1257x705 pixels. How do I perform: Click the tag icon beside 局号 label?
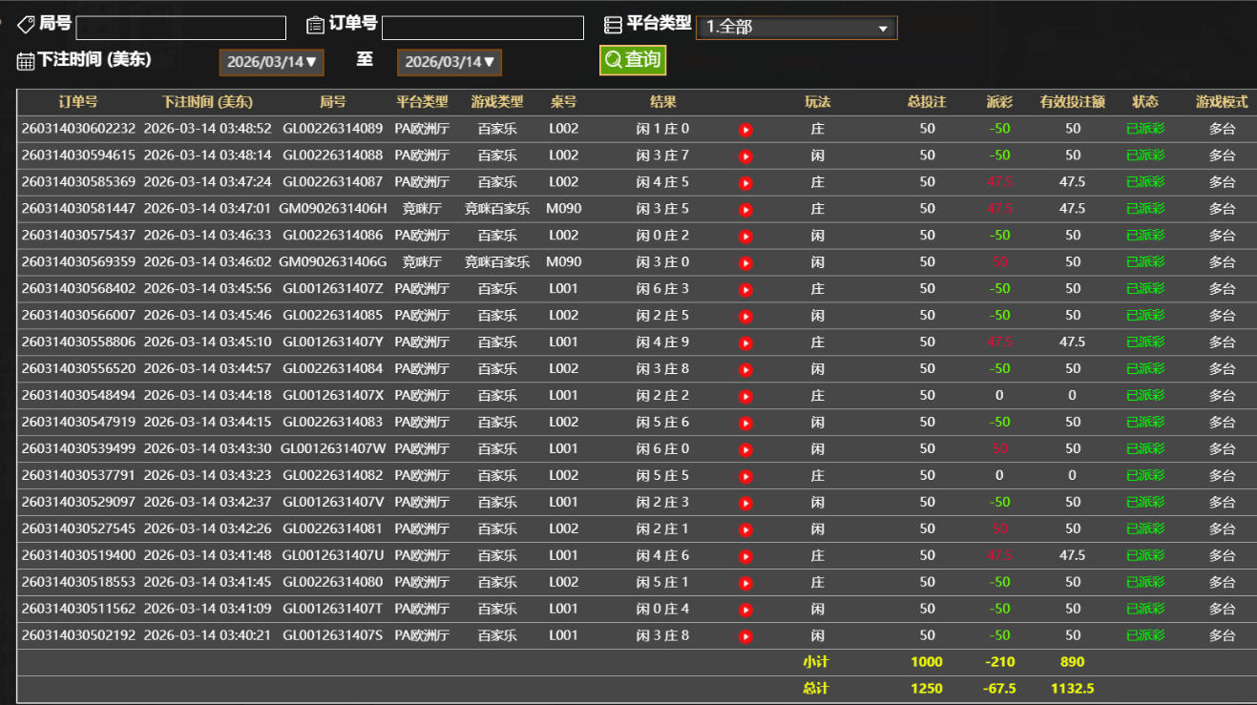point(26,24)
